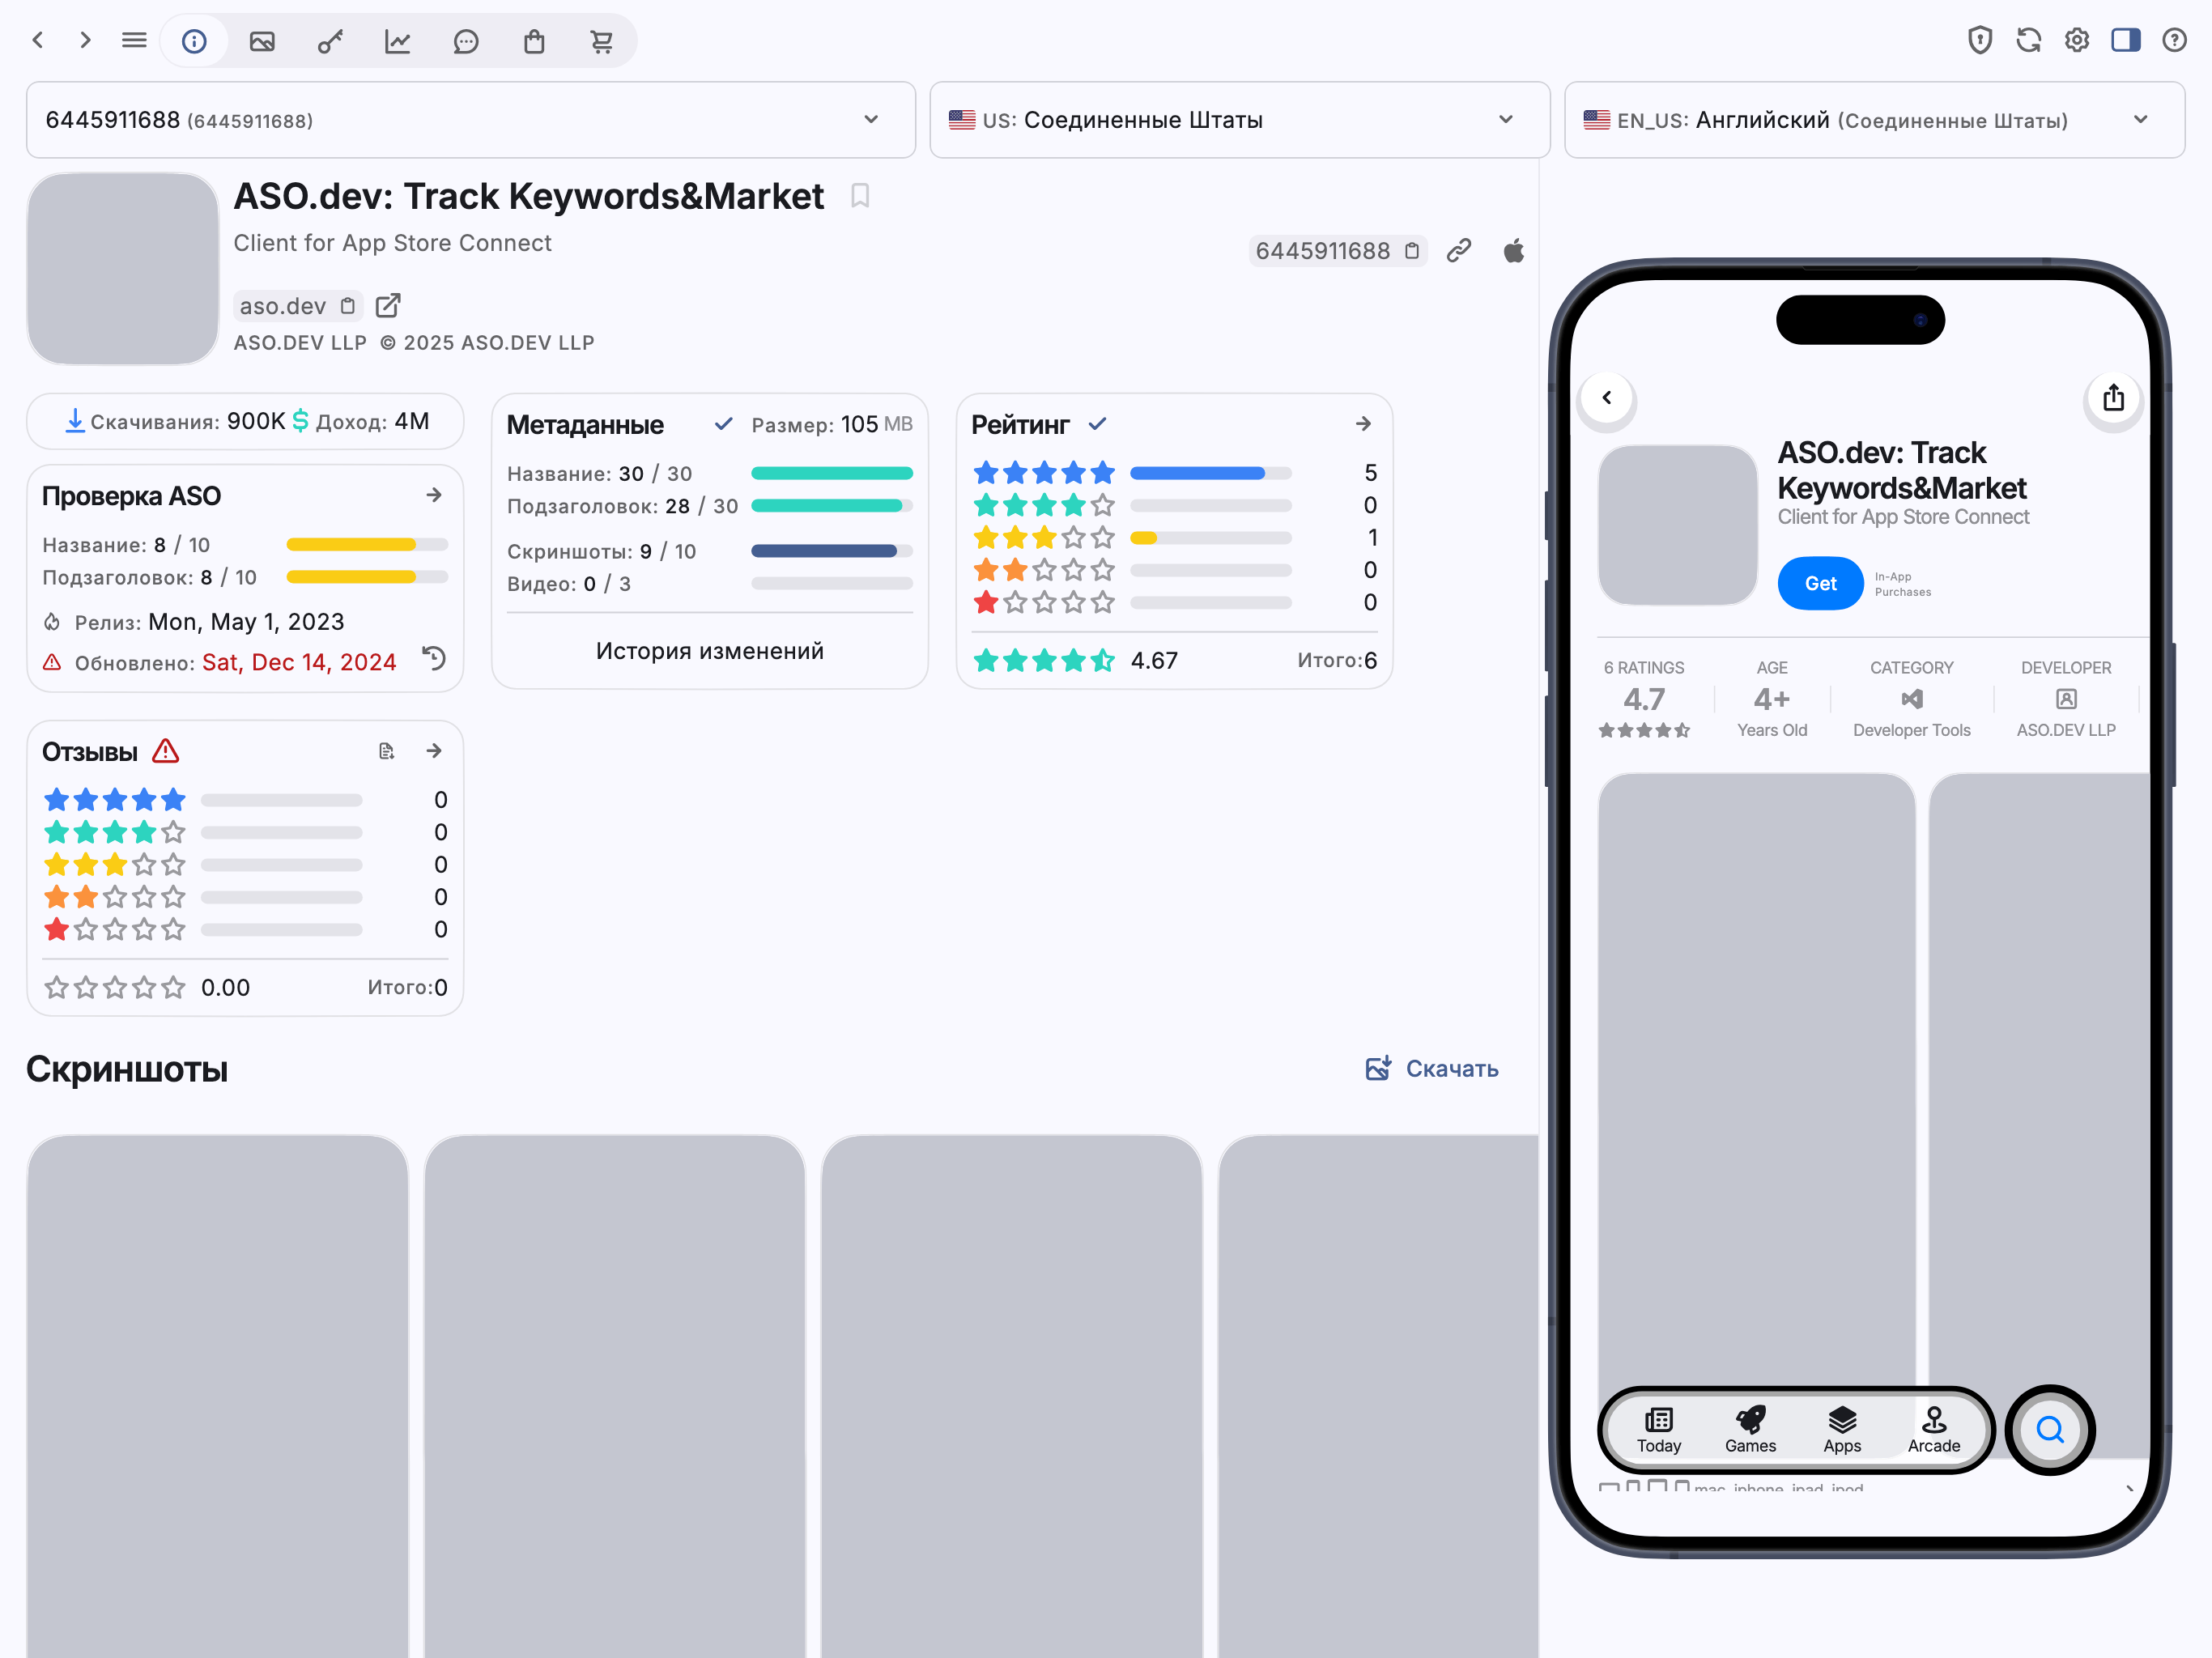Open the analytics chart tab
This screenshot has height=1658, width=2212.
[x=398, y=41]
